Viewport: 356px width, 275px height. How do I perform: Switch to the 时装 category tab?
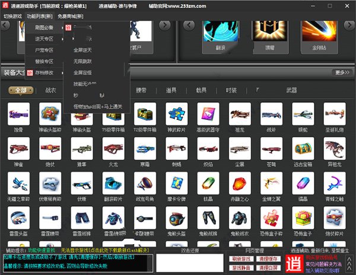[231, 90]
